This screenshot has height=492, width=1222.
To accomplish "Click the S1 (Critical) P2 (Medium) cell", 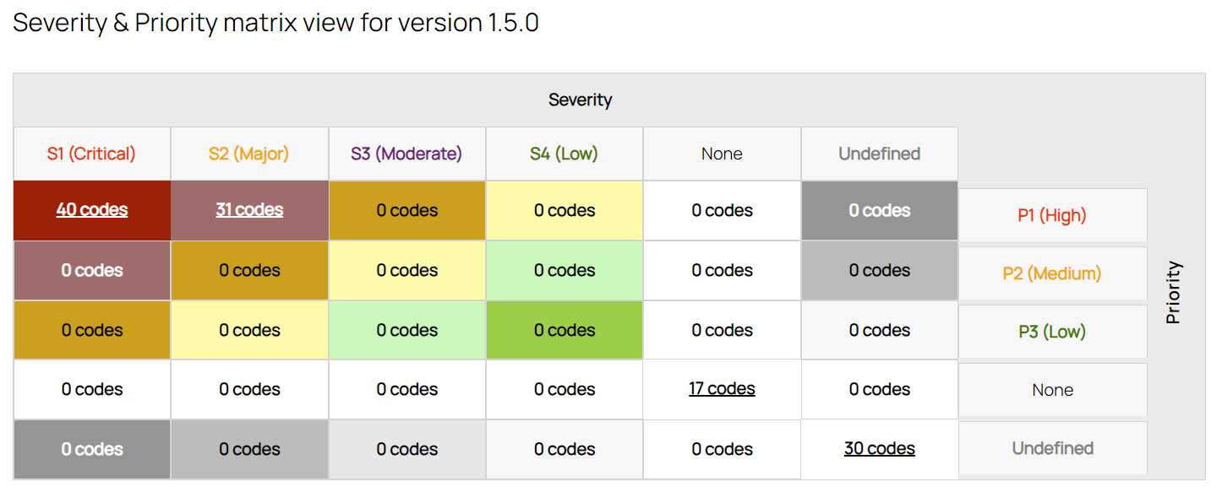I will pos(92,271).
